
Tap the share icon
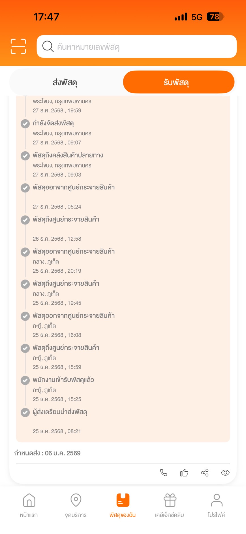pyautogui.click(x=205, y=472)
